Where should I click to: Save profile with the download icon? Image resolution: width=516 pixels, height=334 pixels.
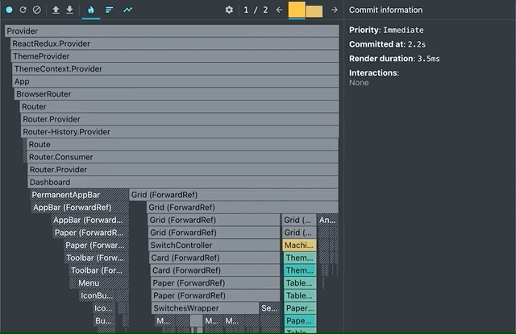point(69,10)
